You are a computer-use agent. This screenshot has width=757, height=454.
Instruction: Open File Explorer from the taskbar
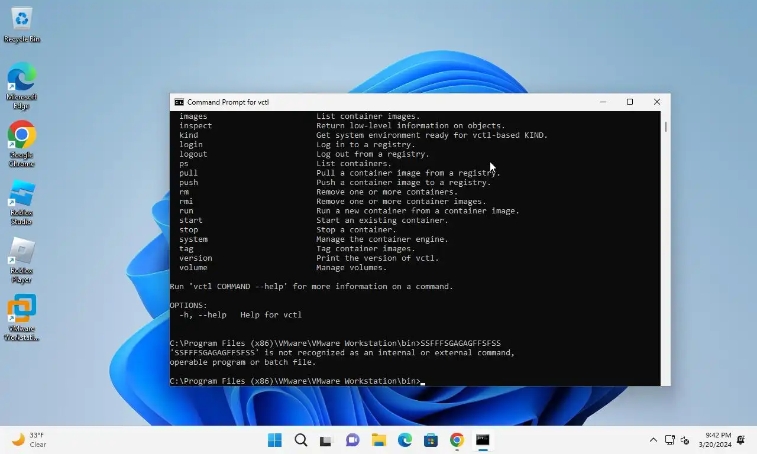tap(378, 440)
